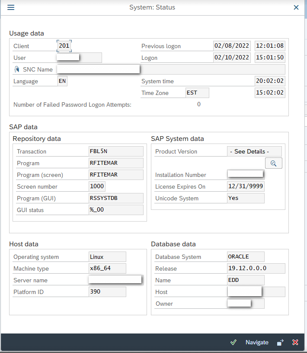The image size is (307, 353).
Task: Click System time value 20:02:02
Action: tap(270, 81)
